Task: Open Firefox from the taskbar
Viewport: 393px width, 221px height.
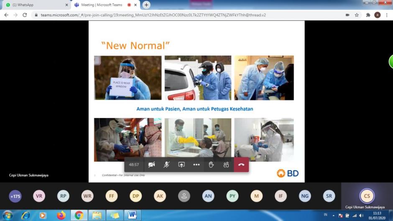Action: pos(61,215)
